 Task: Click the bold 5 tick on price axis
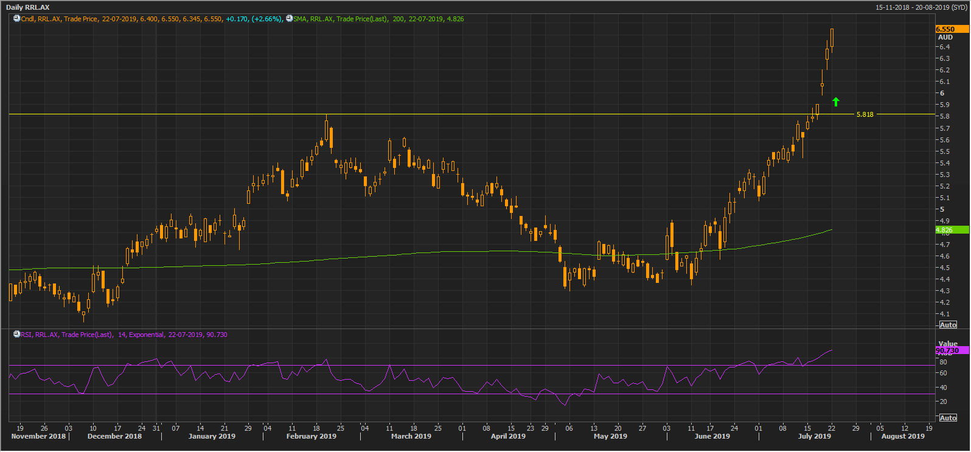click(942, 209)
